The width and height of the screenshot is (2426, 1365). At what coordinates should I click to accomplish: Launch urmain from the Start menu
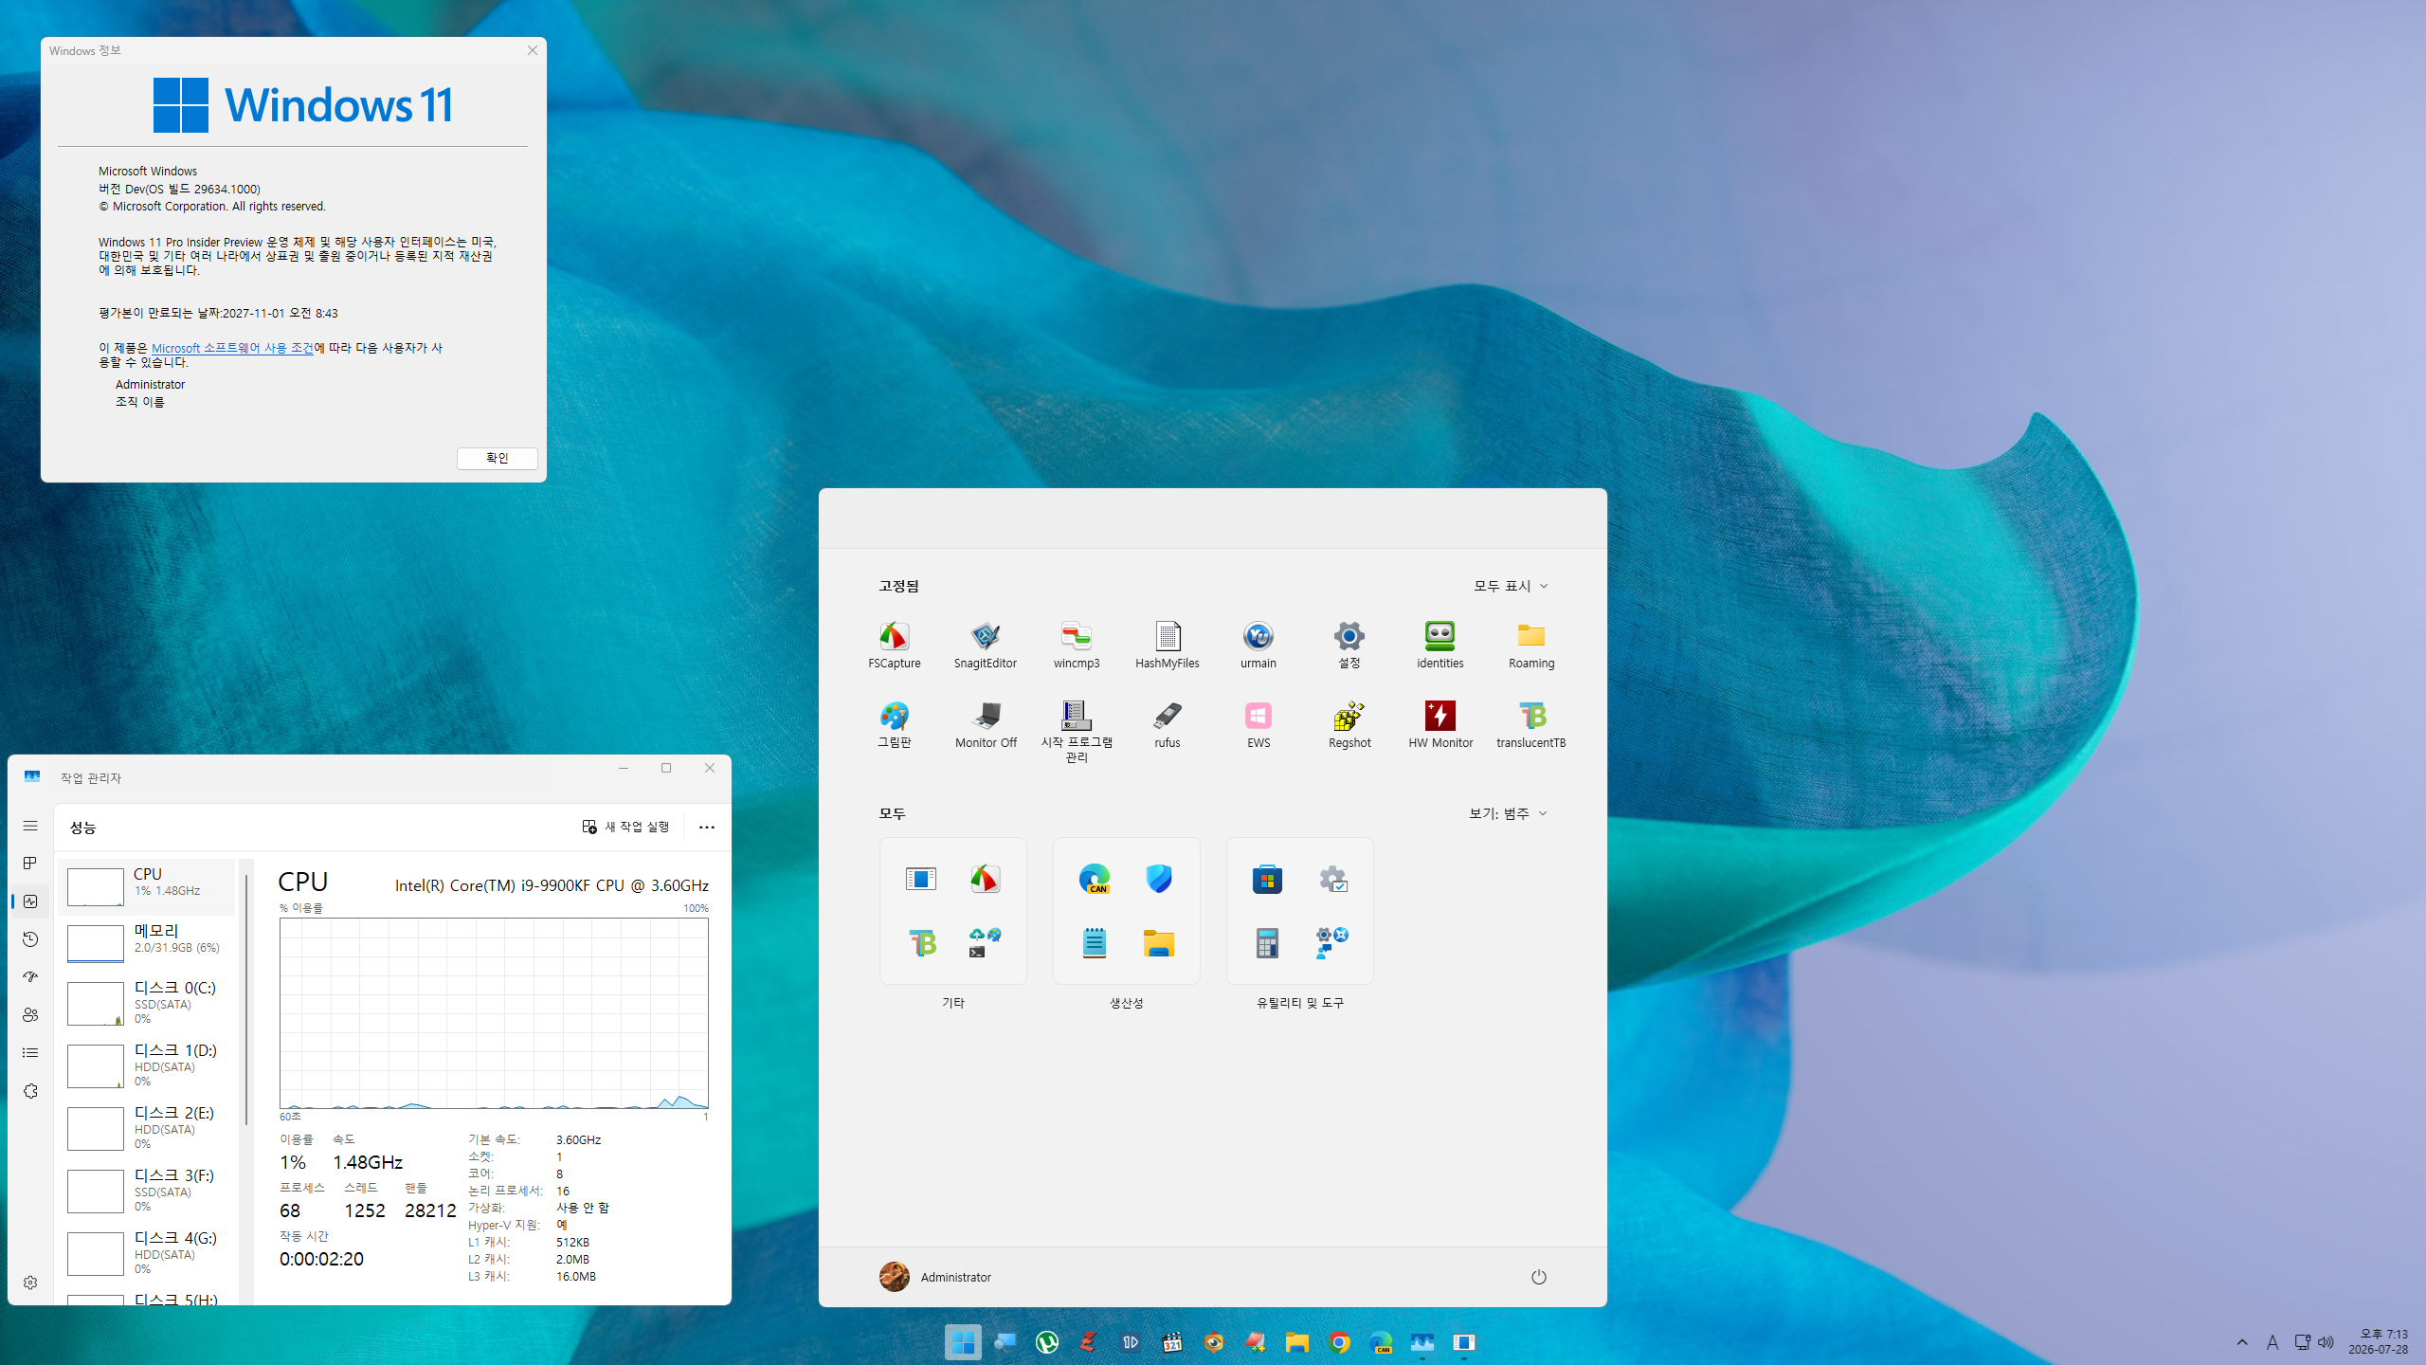click(1258, 645)
